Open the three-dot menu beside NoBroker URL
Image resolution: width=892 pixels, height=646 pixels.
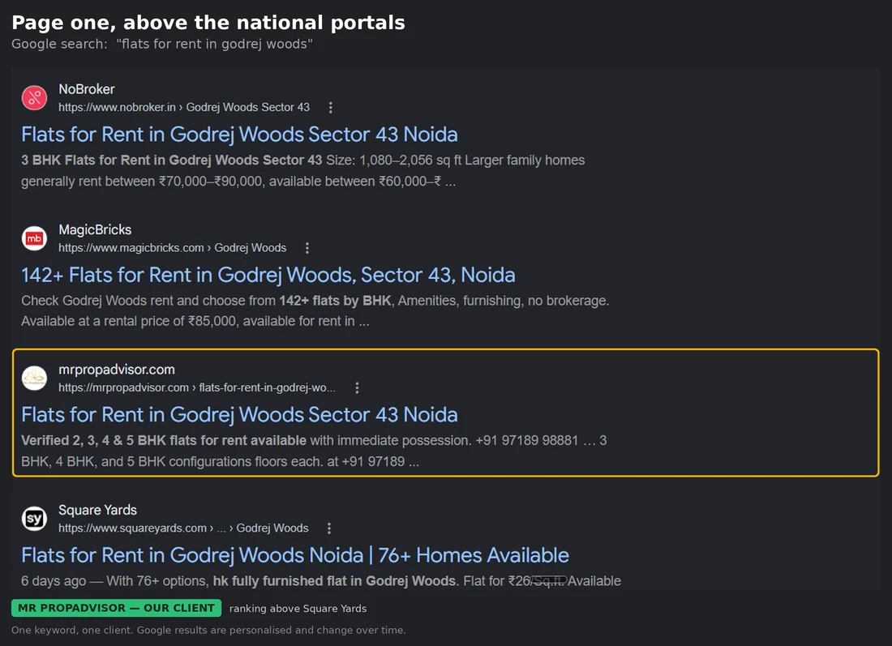[331, 108]
